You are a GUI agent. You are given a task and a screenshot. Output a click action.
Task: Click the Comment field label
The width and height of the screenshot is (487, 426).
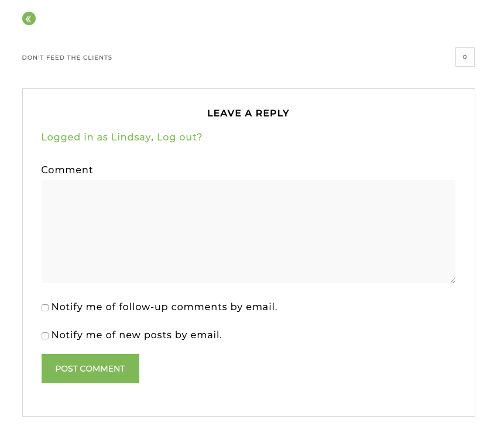click(x=67, y=170)
